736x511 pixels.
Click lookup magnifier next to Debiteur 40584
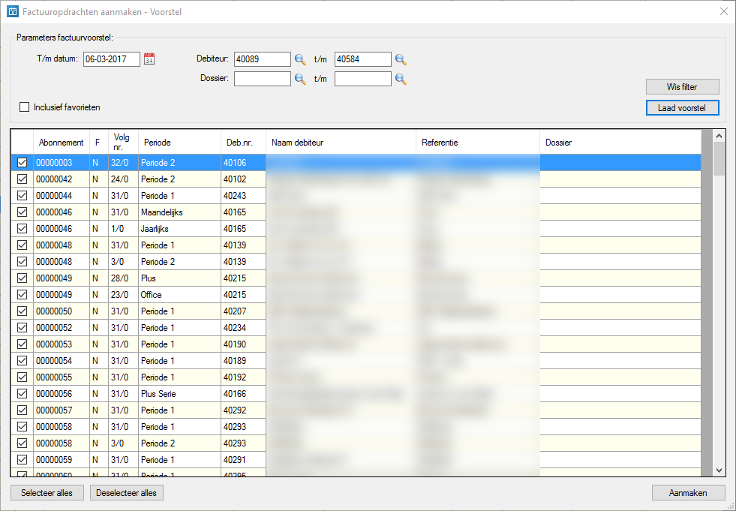point(401,59)
